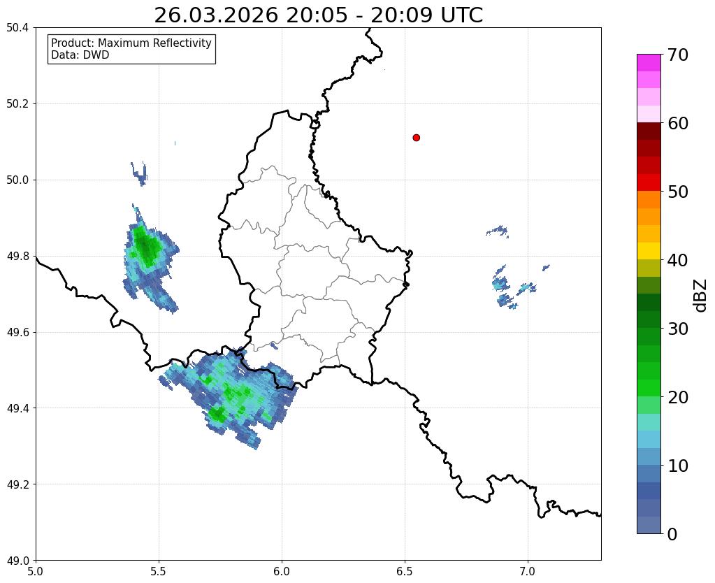Click the colorbar tick label 30
The height and width of the screenshot is (583, 715).
(x=678, y=329)
